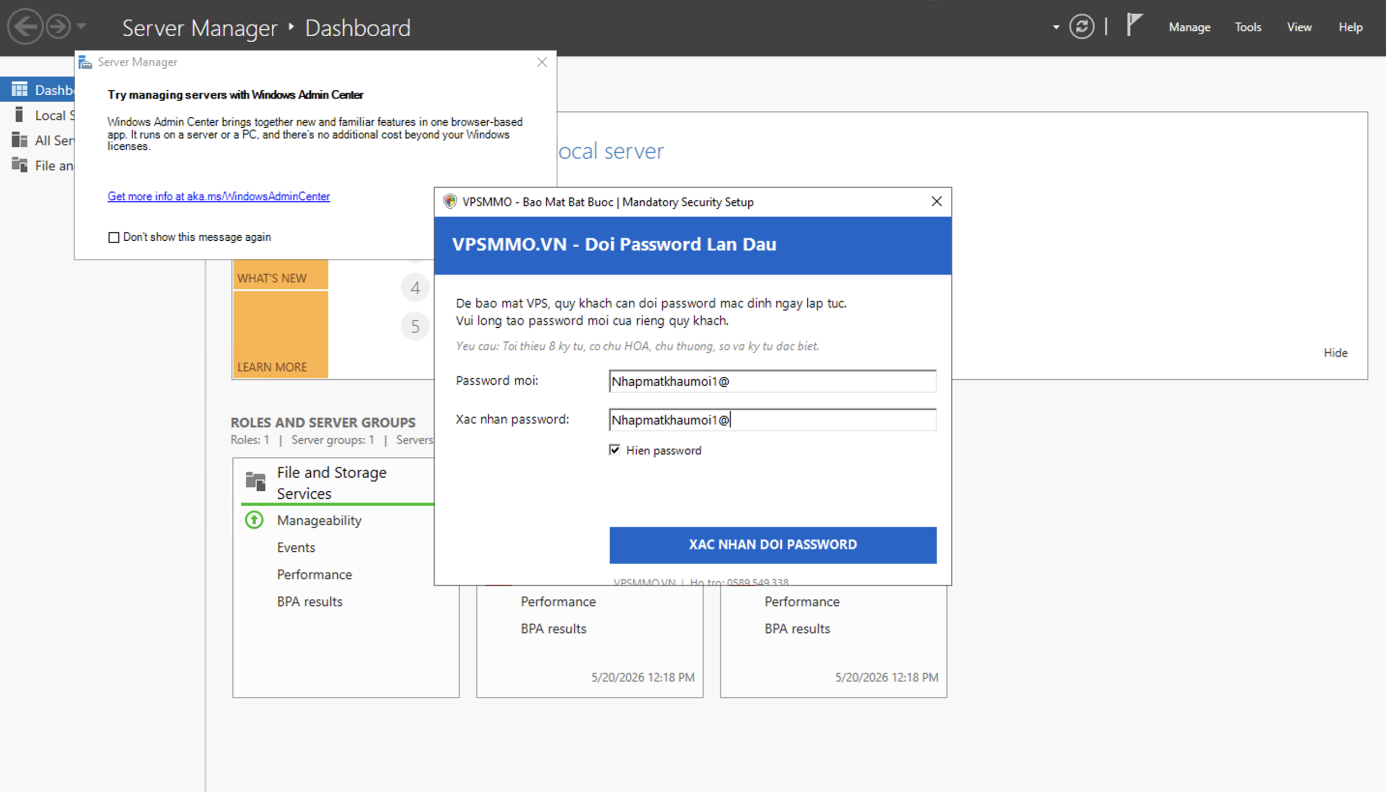Screen dimensions: 1386x792
Task: Click File and Storage Services tile icon
Action: [x=256, y=481]
